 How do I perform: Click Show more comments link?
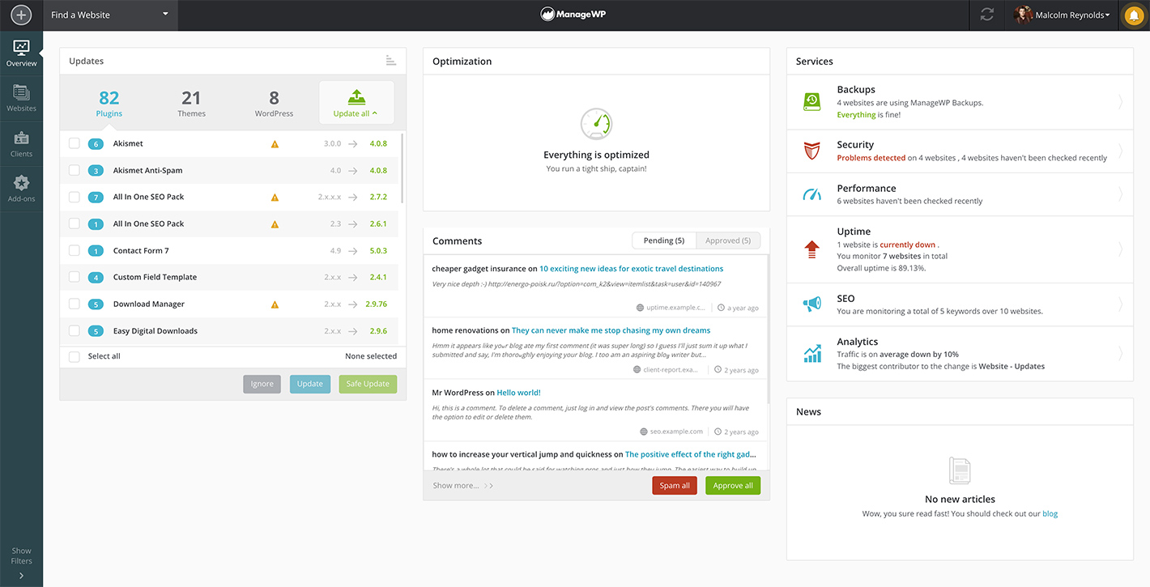coord(462,486)
